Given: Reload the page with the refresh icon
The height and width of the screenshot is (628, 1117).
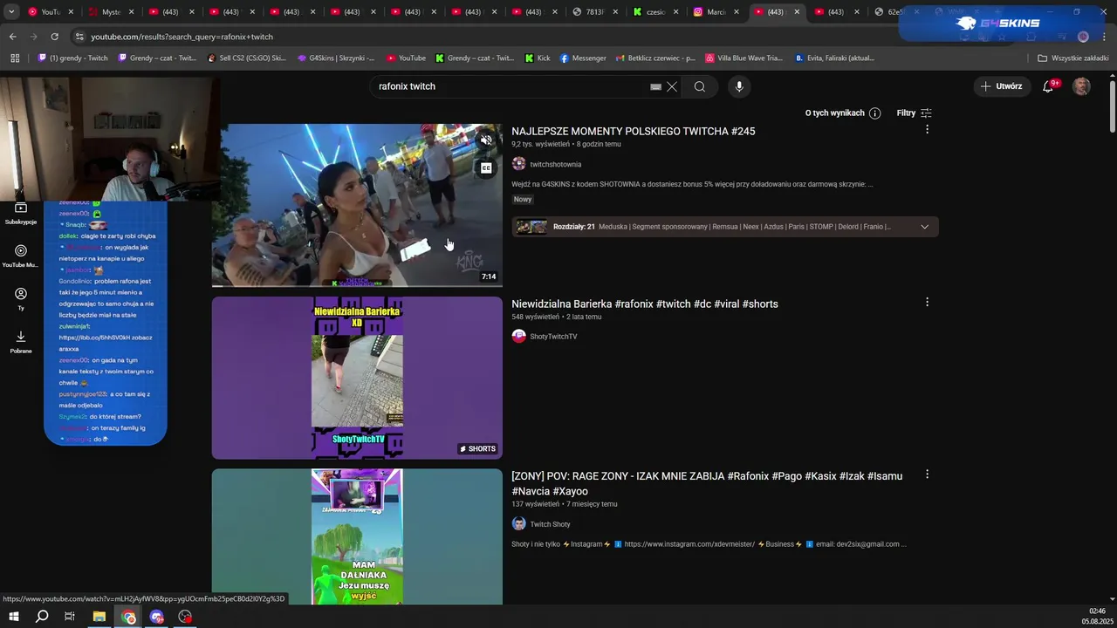Looking at the screenshot, I should (54, 37).
